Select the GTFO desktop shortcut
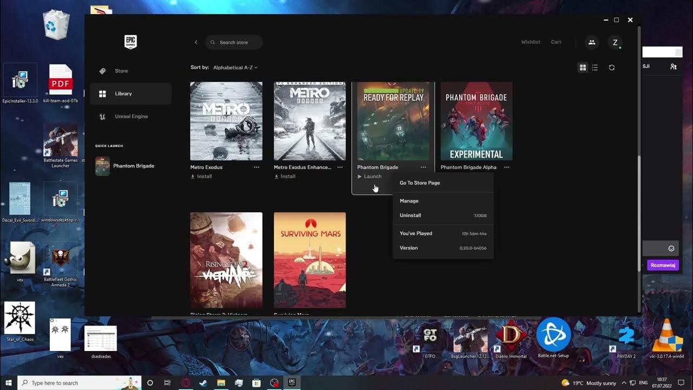Viewport: 693px width, 390px height. tap(430, 339)
